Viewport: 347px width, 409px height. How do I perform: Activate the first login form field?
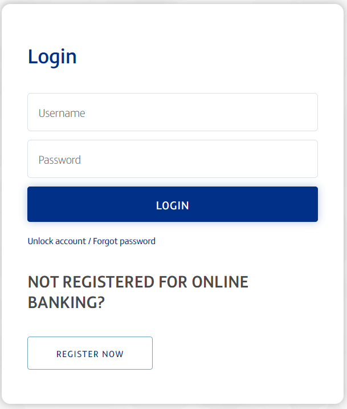point(172,112)
